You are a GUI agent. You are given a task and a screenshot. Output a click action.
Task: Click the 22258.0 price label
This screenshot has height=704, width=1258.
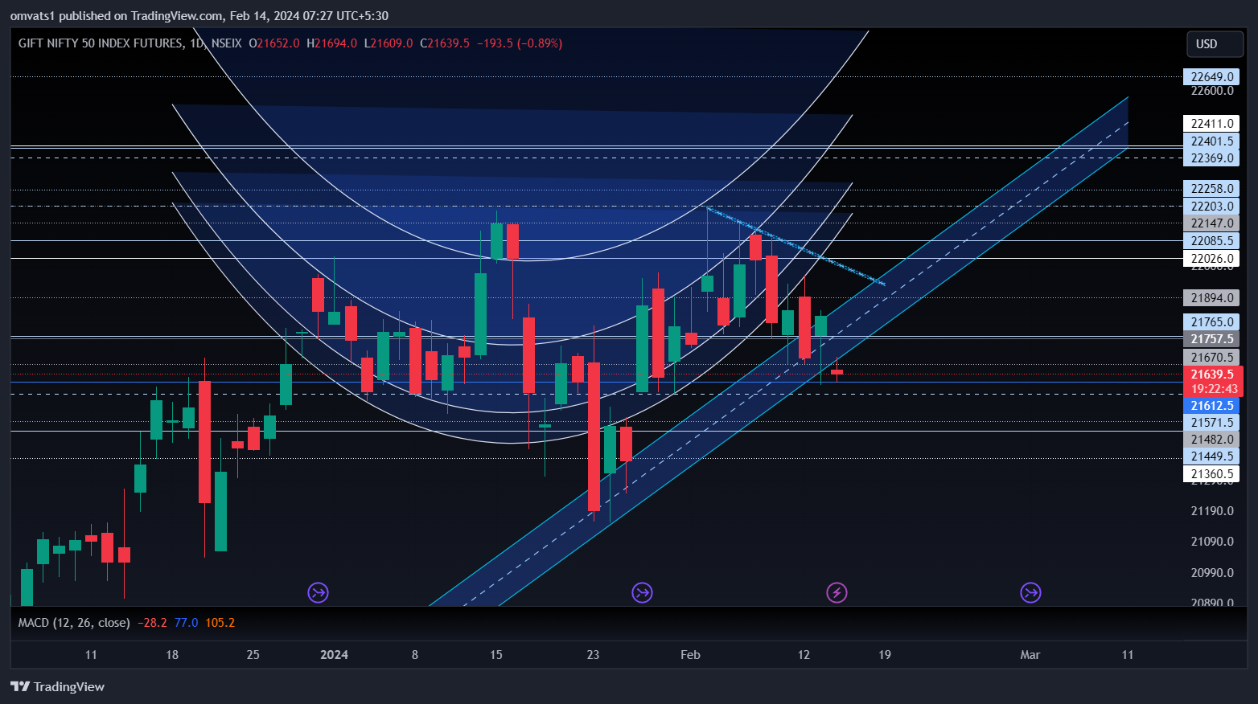(x=1211, y=189)
